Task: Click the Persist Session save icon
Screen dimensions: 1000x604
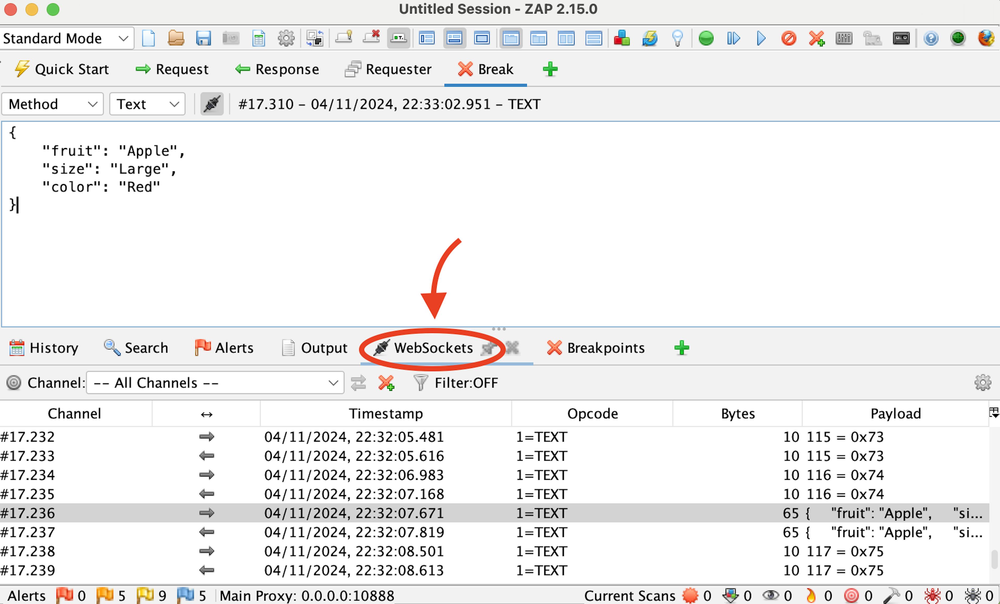Action: tap(203, 39)
